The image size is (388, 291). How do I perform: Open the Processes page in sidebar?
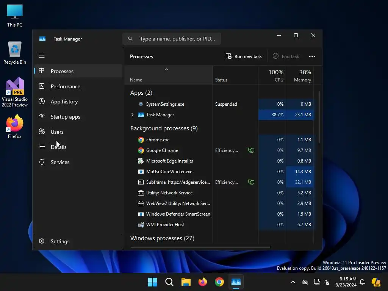coord(78,71)
